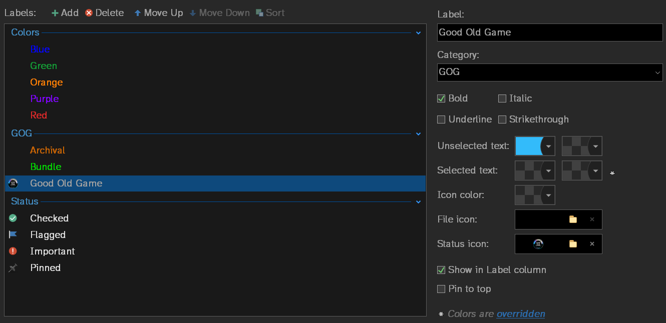Open the overridden colors link
Viewport: 666px width, 323px height.
coord(521,314)
